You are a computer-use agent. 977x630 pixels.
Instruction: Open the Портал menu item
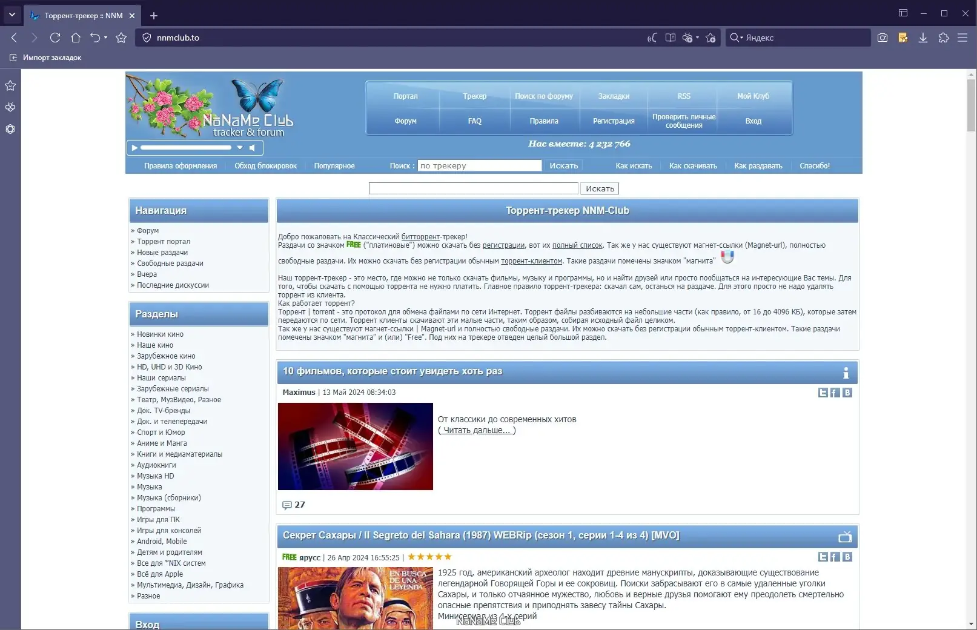(x=405, y=96)
